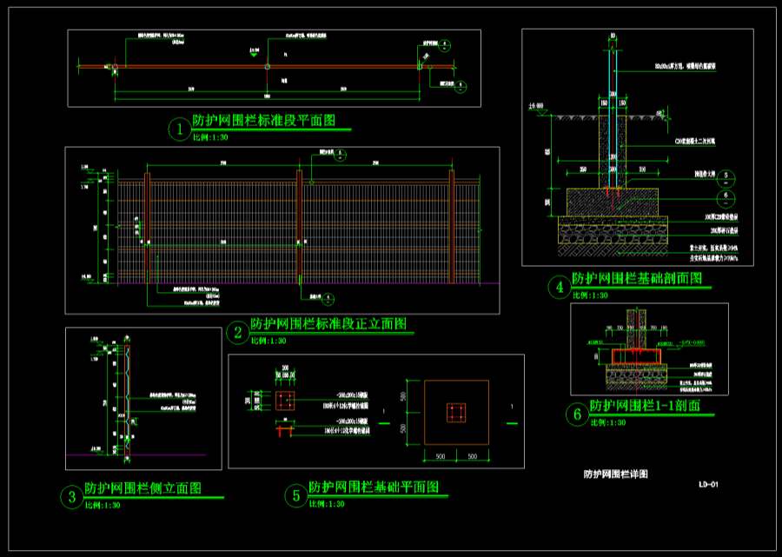Image resolution: width=782 pixels, height=557 pixels.
Task: Click the middle red post in elevation view
Action: coord(300,228)
